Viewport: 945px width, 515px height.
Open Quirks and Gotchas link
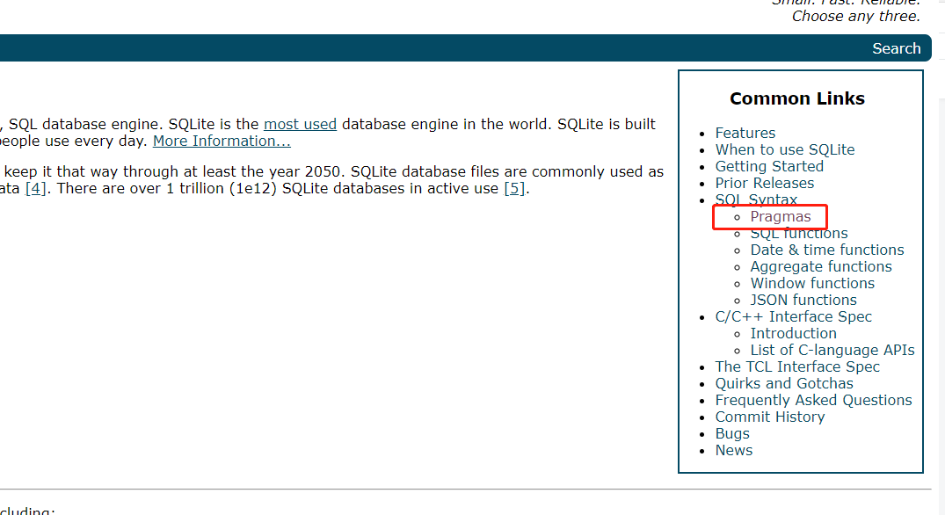[784, 384]
